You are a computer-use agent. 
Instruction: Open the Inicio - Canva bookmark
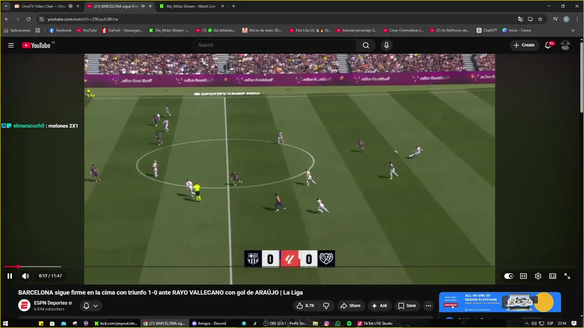516,31
